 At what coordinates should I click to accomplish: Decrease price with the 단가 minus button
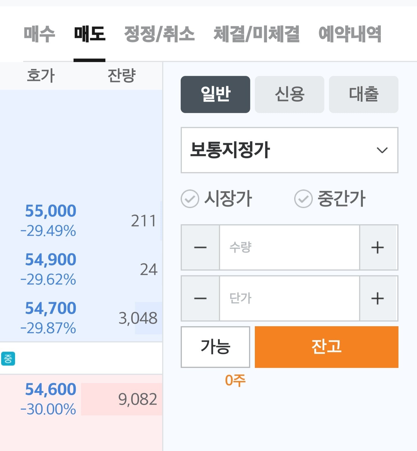(x=200, y=298)
